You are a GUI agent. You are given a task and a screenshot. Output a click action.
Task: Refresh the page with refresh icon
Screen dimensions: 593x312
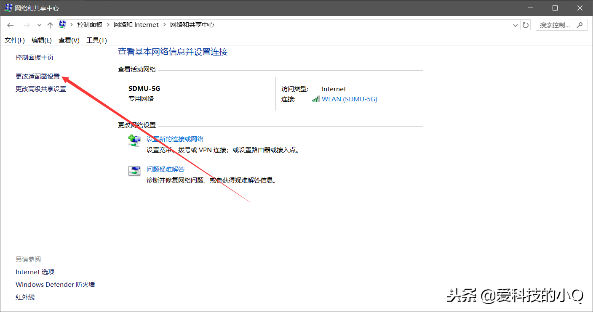click(526, 25)
